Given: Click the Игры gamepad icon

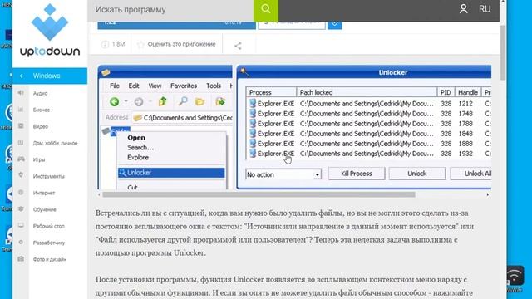Looking at the screenshot, I should (21, 159).
